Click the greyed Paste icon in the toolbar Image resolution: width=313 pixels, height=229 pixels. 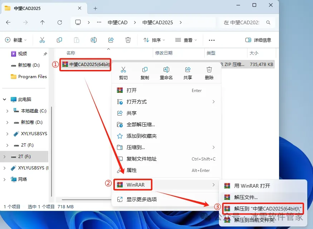click(77, 40)
